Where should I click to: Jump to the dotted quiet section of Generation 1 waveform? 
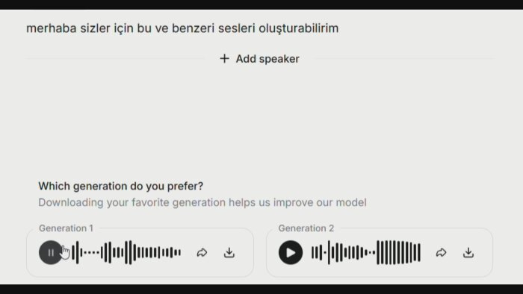[91, 253]
